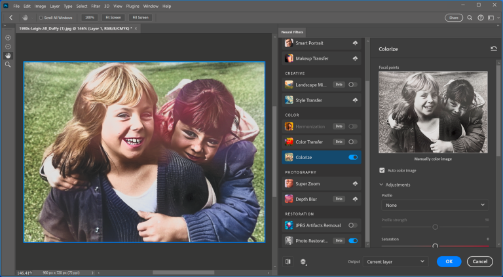The width and height of the screenshot is (503, 277).
Task: Enable JPEG Artifacts Removal toggle
Action: (x=353, y=225)
